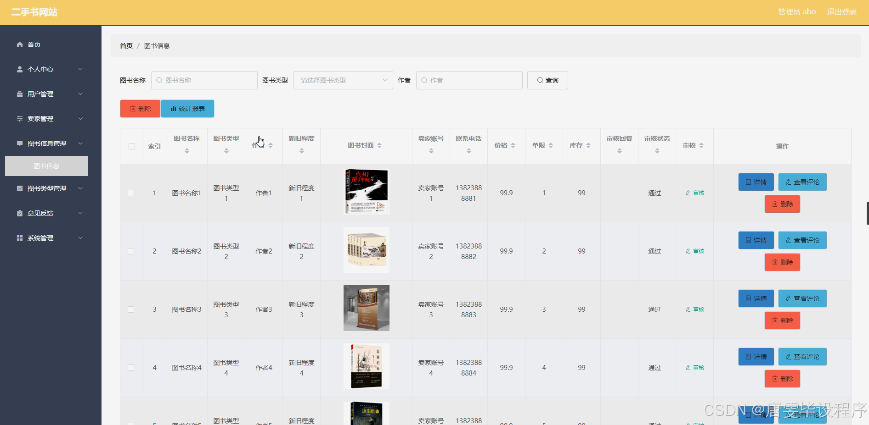Click 查看评论 for 图书名称1 row
869x425 pixels.
pos(802,182)
